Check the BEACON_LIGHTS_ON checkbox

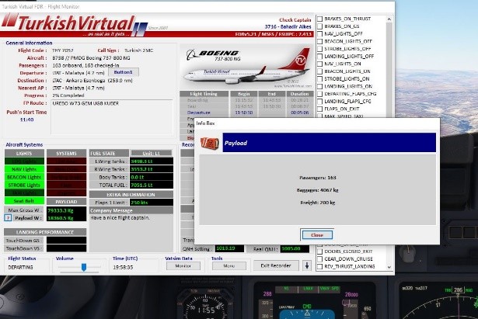[319, 71]
